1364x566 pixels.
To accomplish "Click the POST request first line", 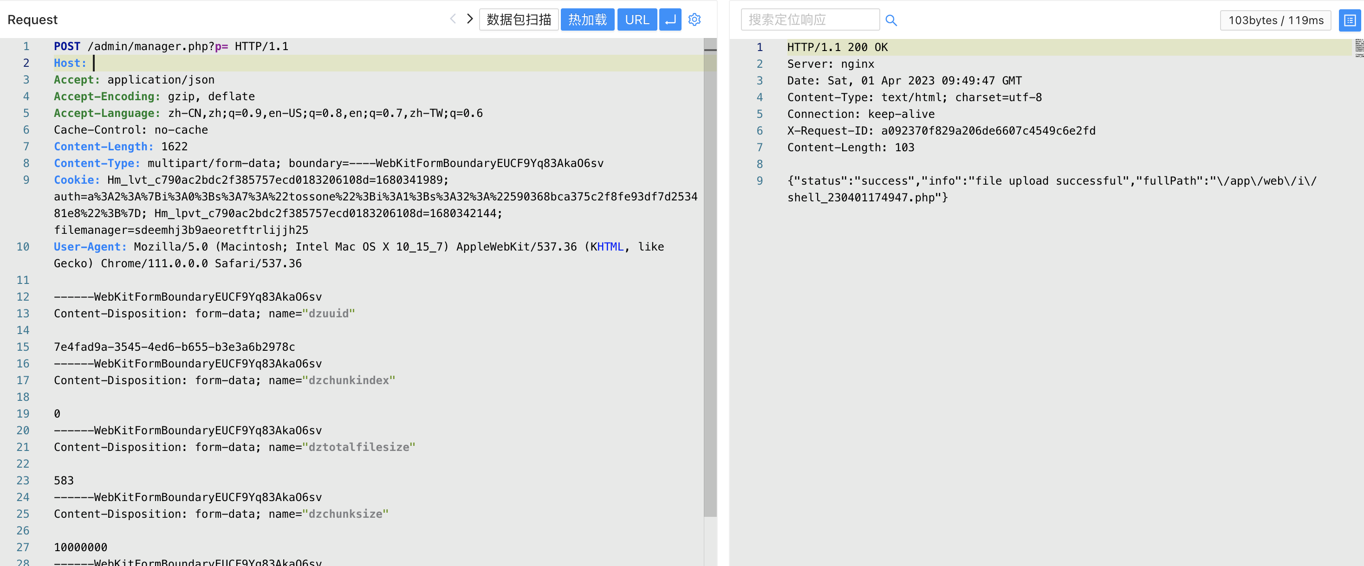I will click(171, 46).
